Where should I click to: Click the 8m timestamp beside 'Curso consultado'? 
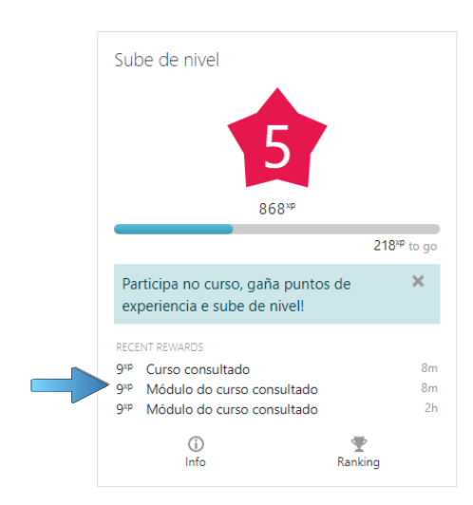tap(429, 367)
